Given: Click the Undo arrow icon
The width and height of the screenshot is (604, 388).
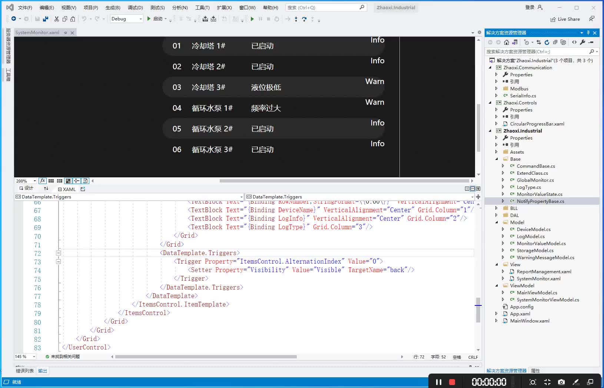Looking at the screenshot, I should pos(84,19).
